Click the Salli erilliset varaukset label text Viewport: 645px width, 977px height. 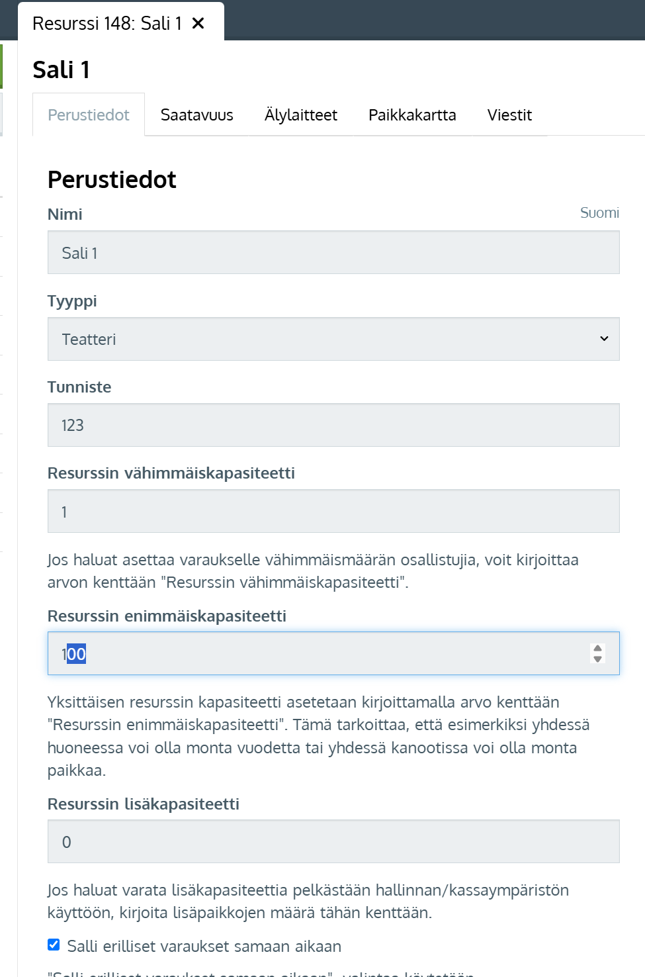[x=204, y=947]
